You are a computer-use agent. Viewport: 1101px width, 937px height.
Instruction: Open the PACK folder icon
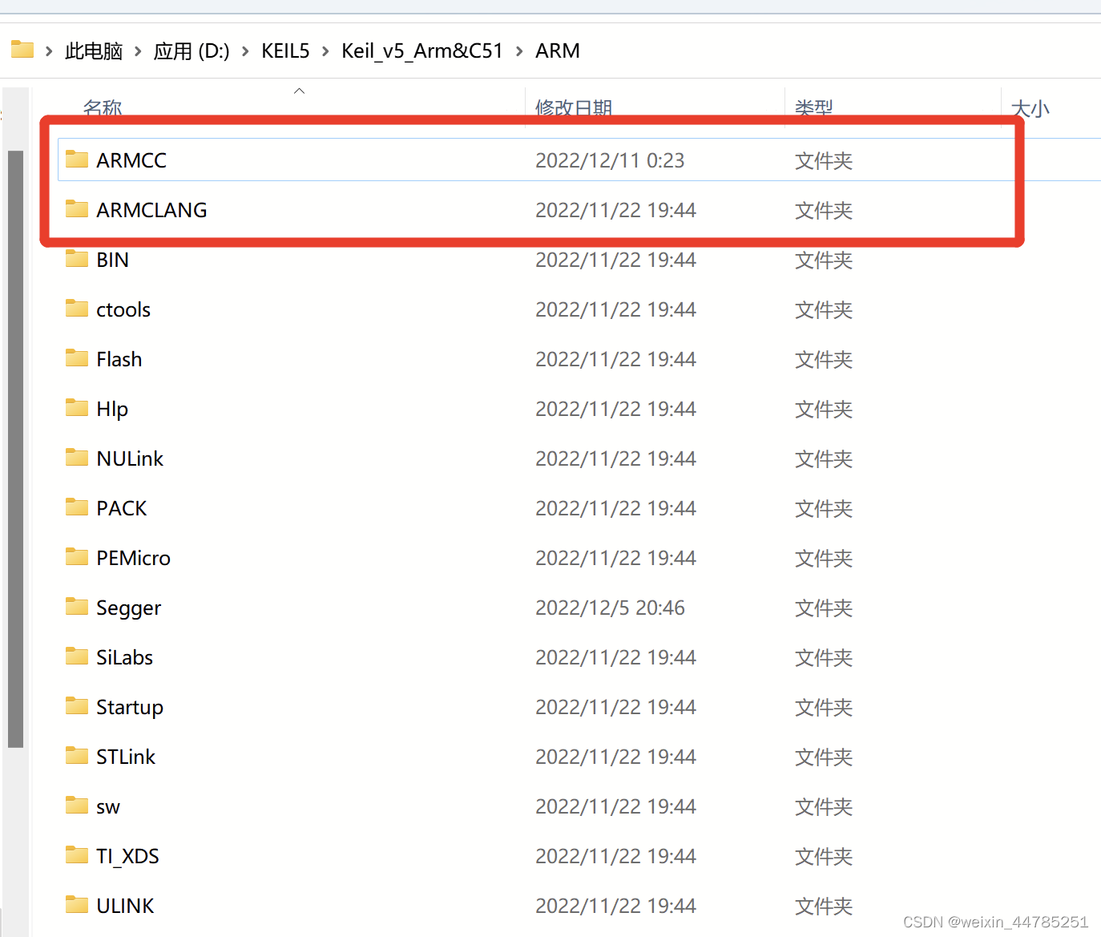(76, 507)
